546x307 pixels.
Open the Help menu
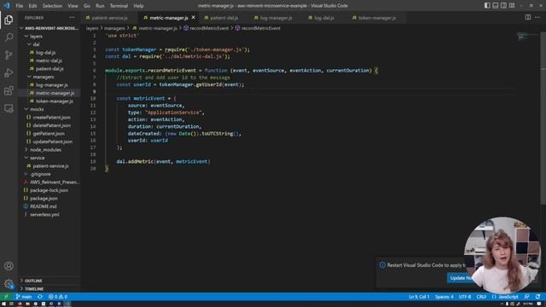point(138,6)
